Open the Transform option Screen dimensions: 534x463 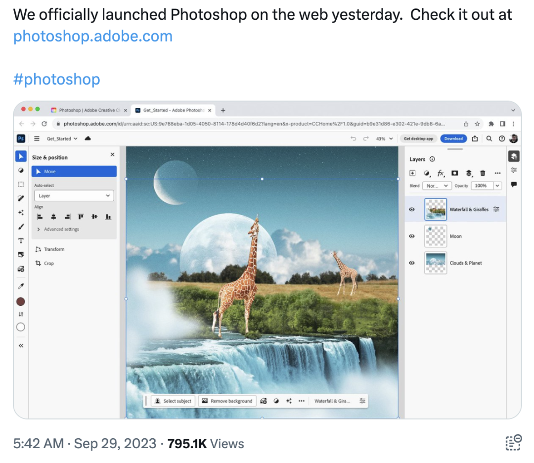pyautogui.click(x=50, y=249)
